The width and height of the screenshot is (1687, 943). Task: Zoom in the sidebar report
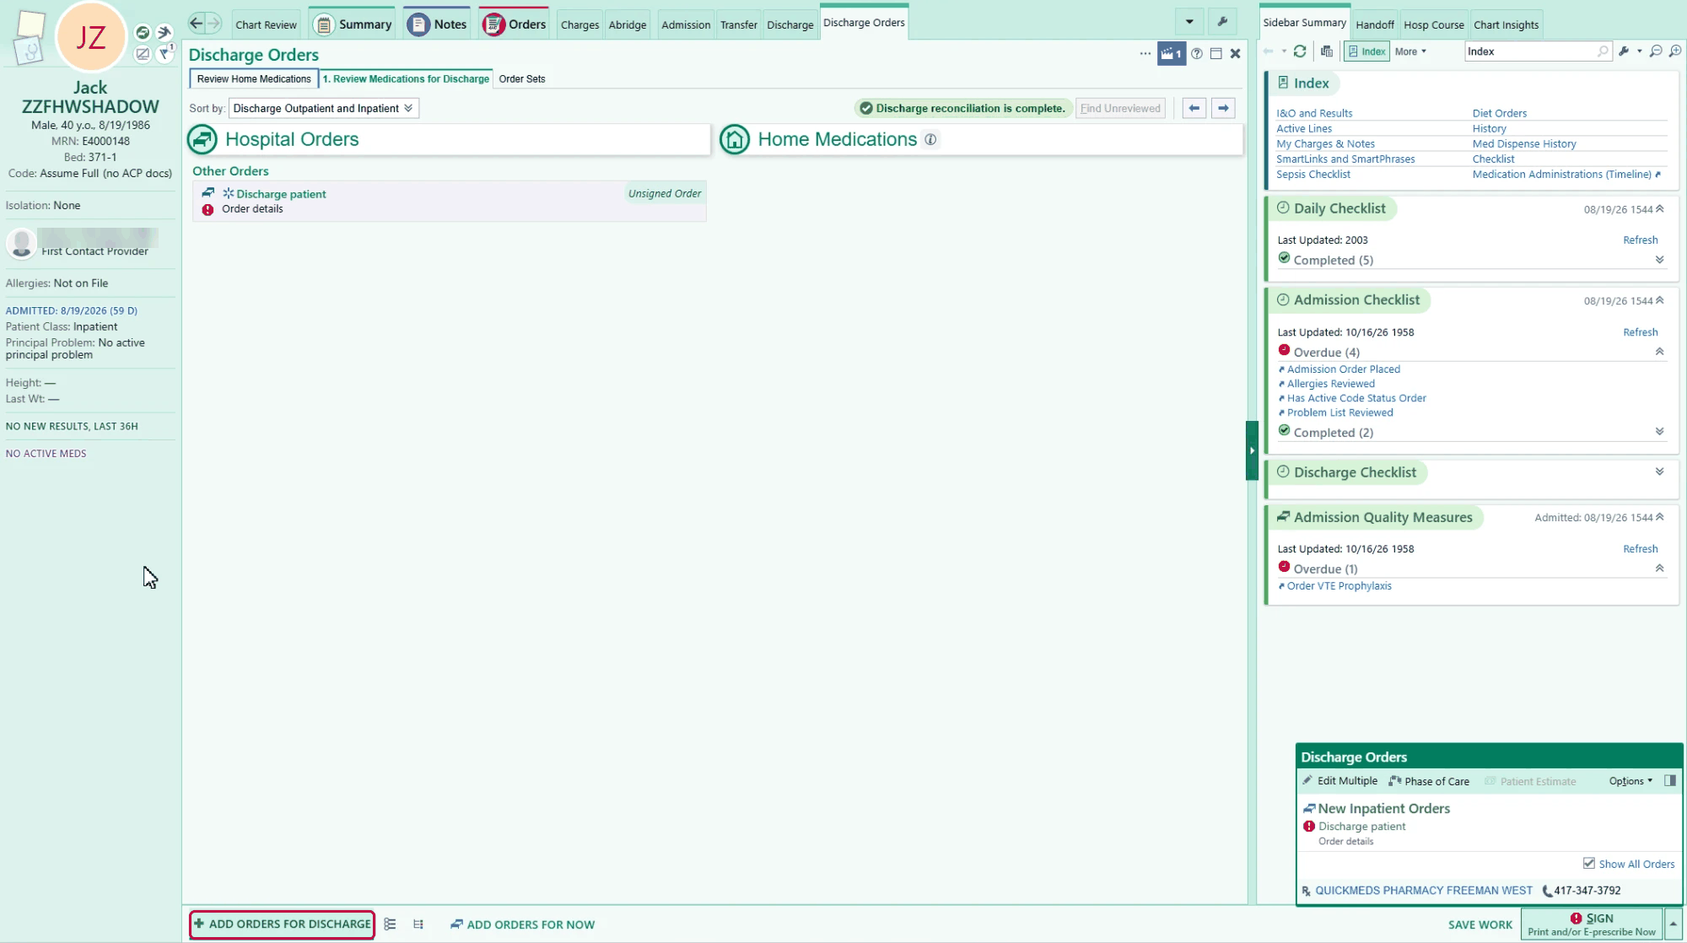click(1675, 51)
